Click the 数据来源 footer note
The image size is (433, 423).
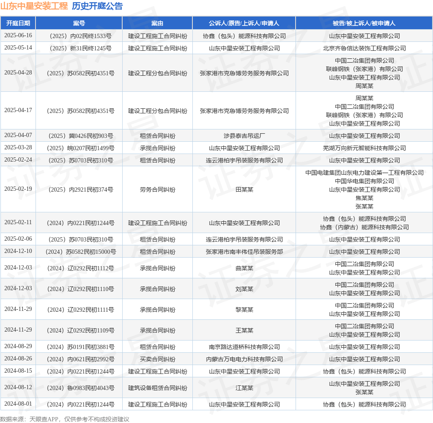[65, 419]
